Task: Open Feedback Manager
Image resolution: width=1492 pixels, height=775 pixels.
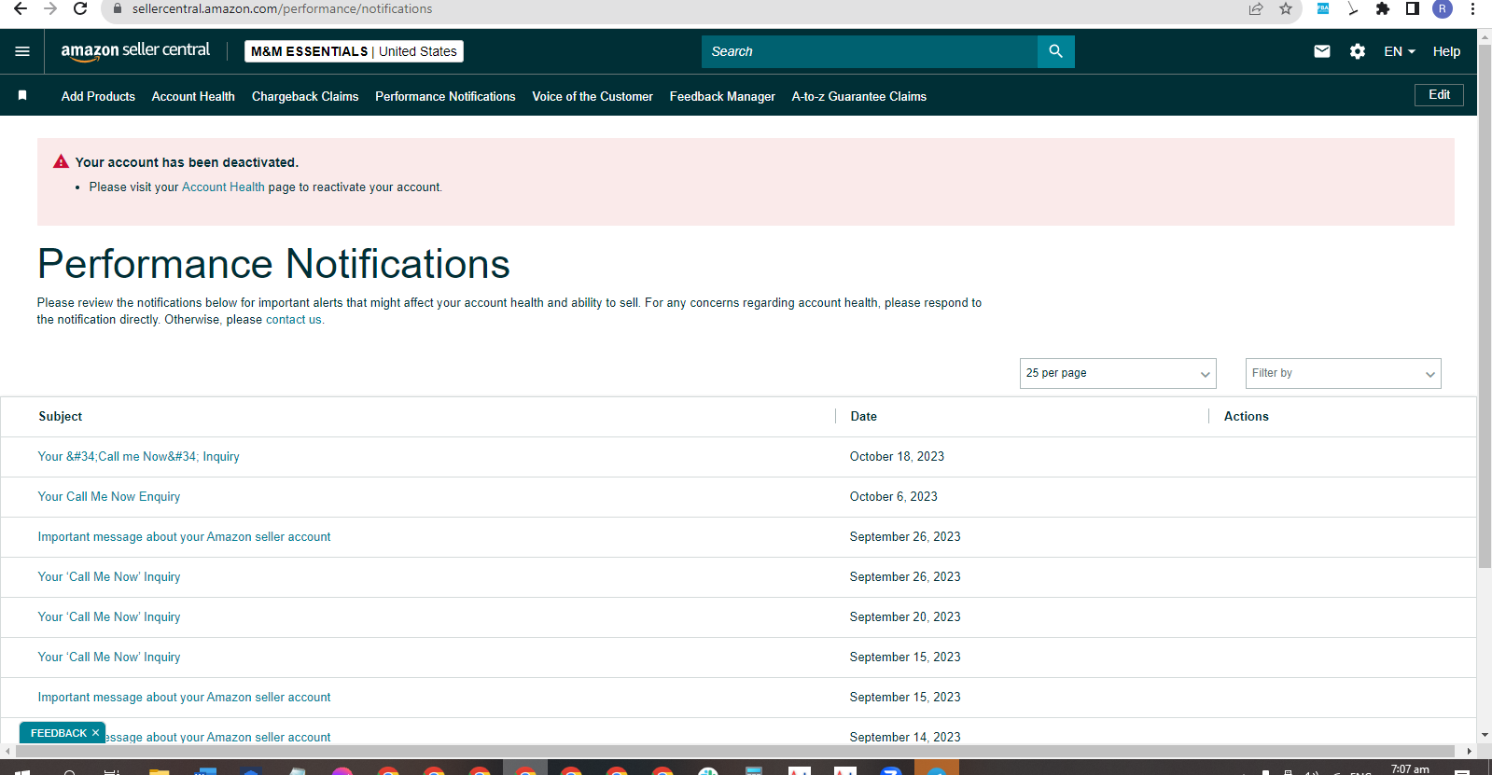Action: coord(722,96)
